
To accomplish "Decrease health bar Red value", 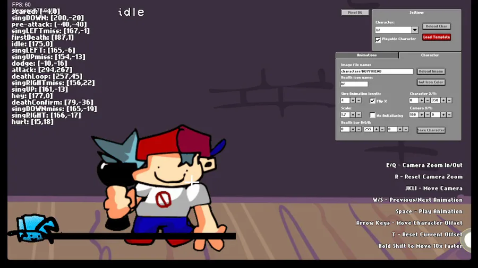I will click(x=359, y=129).
